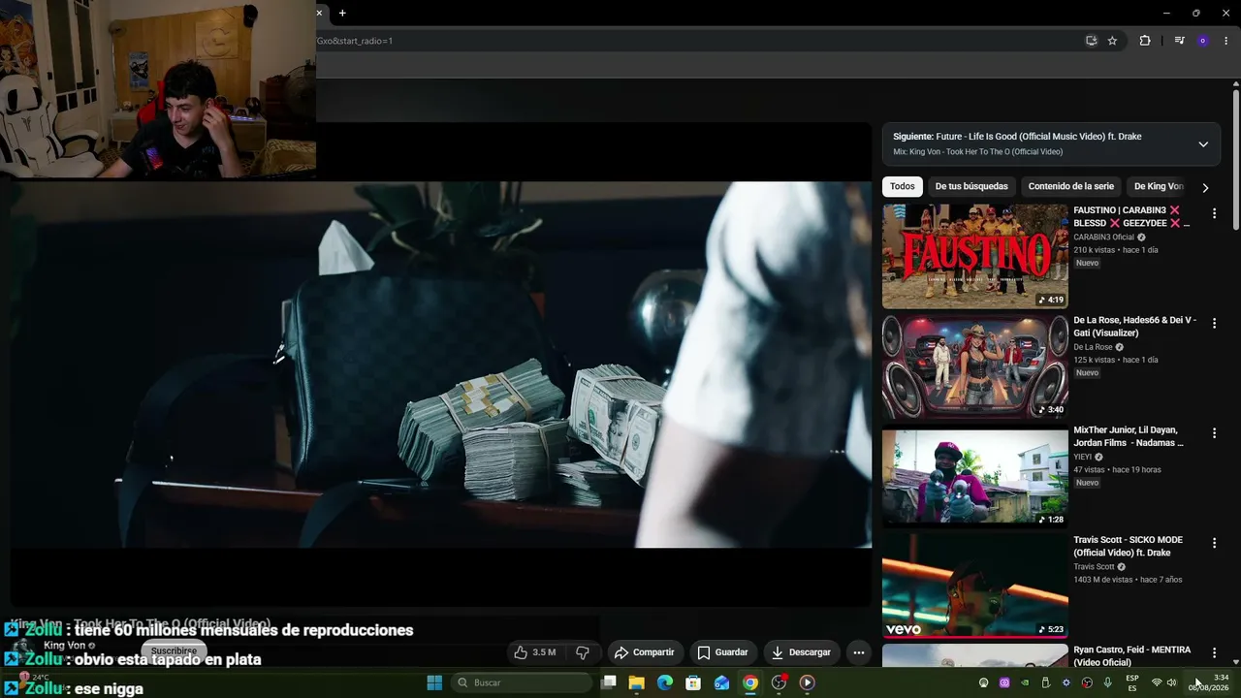Open options menu for SICKO MODE video
This screenshot has width=1241, height=698.
[x=1214, y=543]
